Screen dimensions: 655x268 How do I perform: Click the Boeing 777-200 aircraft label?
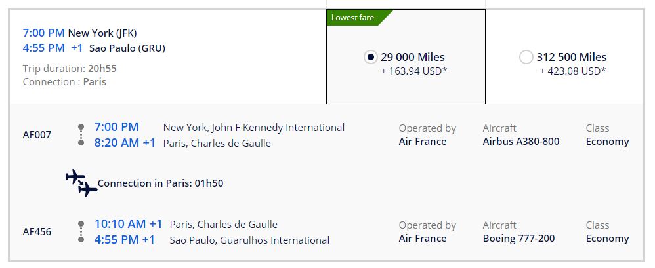[518, 239]
